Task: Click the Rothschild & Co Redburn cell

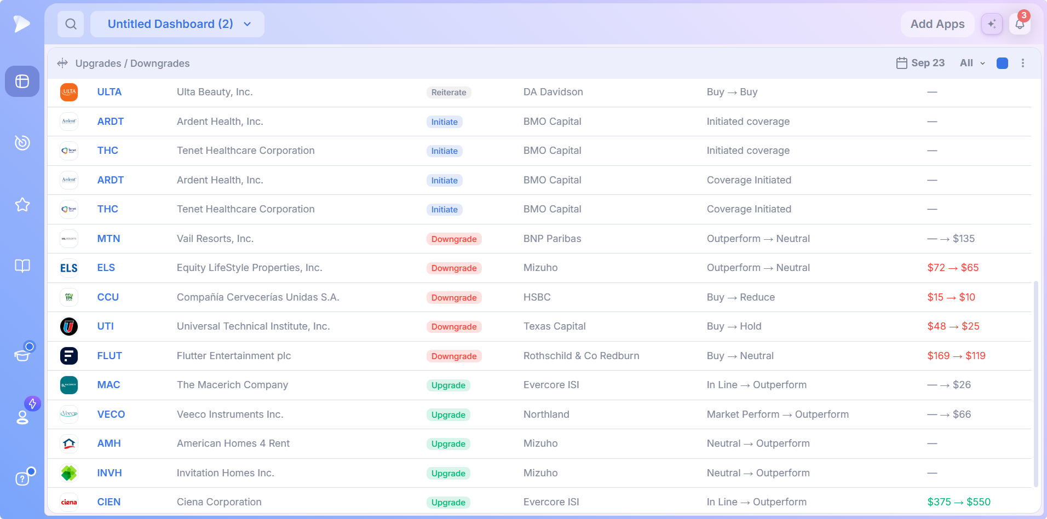Action: click(582, 356)
